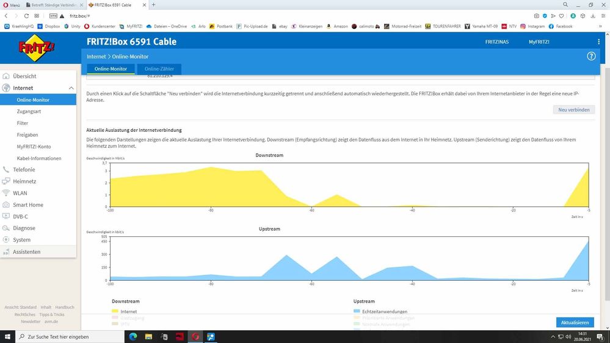
Task: Select Online-Monitor in the sidebar
Action: tap(38, 100)
